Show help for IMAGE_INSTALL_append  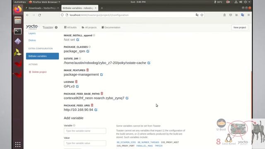coord(94,35)
